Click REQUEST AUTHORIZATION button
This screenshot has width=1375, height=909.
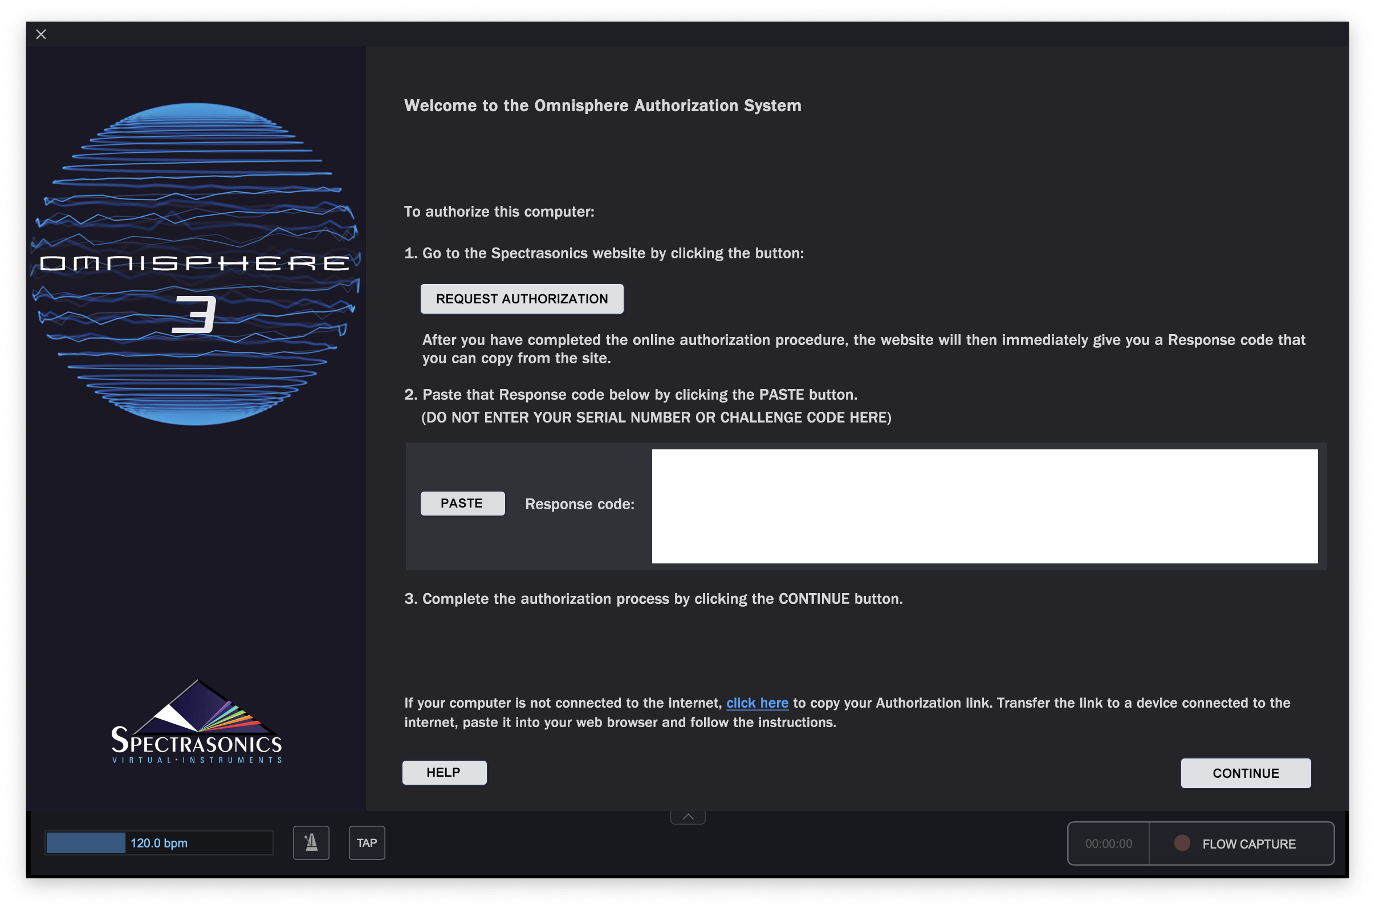coord(522,299)
